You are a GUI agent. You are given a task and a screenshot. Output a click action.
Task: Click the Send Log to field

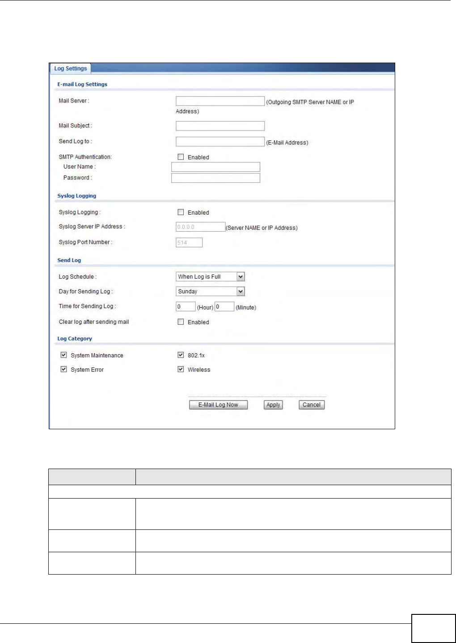[220, 142]
